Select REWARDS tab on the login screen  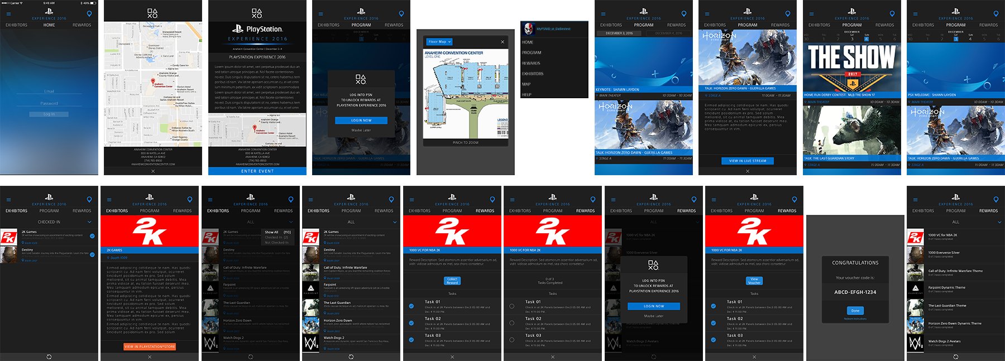[x=82, y=25]
